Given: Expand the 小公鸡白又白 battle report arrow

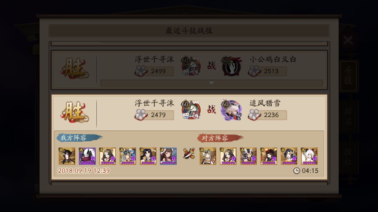Looking at the screenshot, I should [x=211, y=83].
